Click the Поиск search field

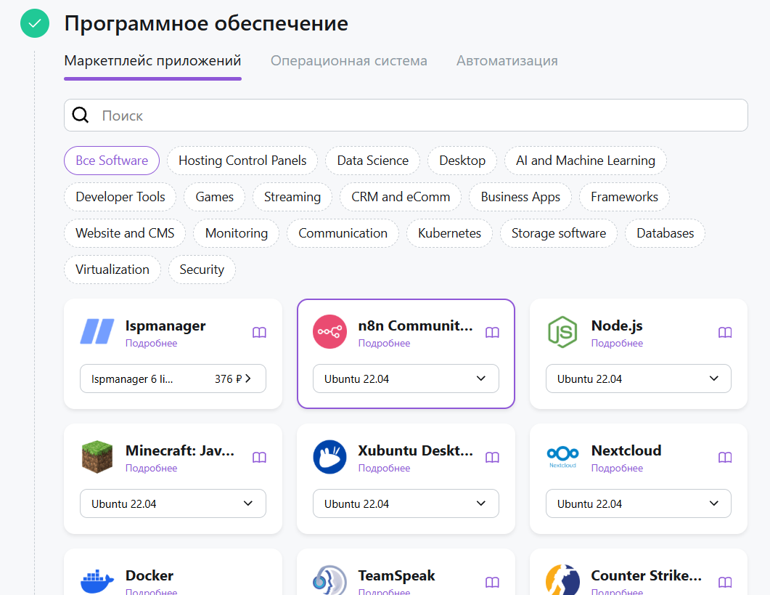(406, 116)
